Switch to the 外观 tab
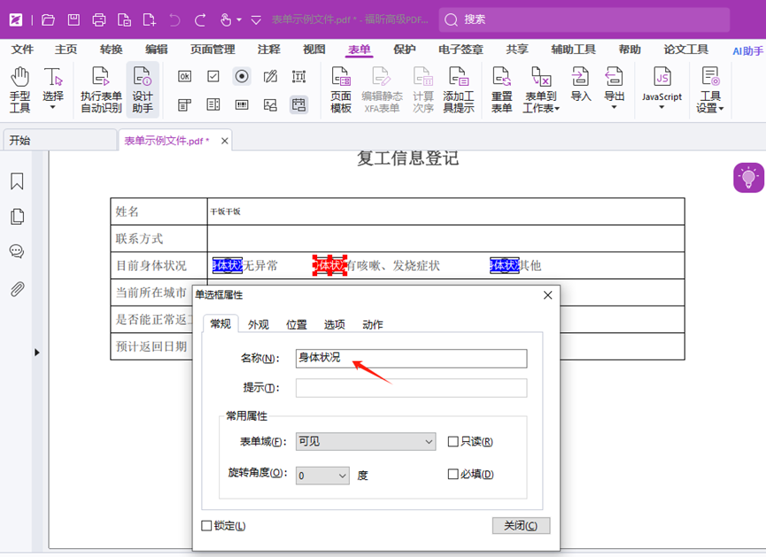The width and height of the screenshot is (766, 557). click(259, 325)
